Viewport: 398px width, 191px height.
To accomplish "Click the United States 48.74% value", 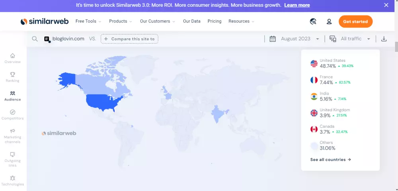I will (328, 66).
